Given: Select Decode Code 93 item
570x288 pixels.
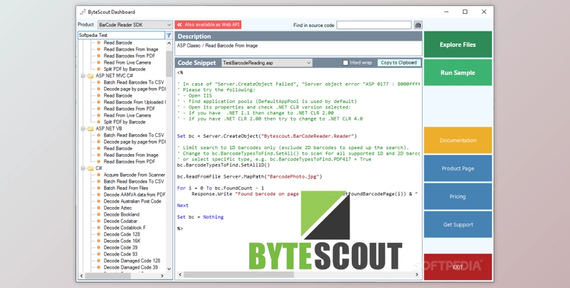Looking at the screenshot, I should pos(121,254).
